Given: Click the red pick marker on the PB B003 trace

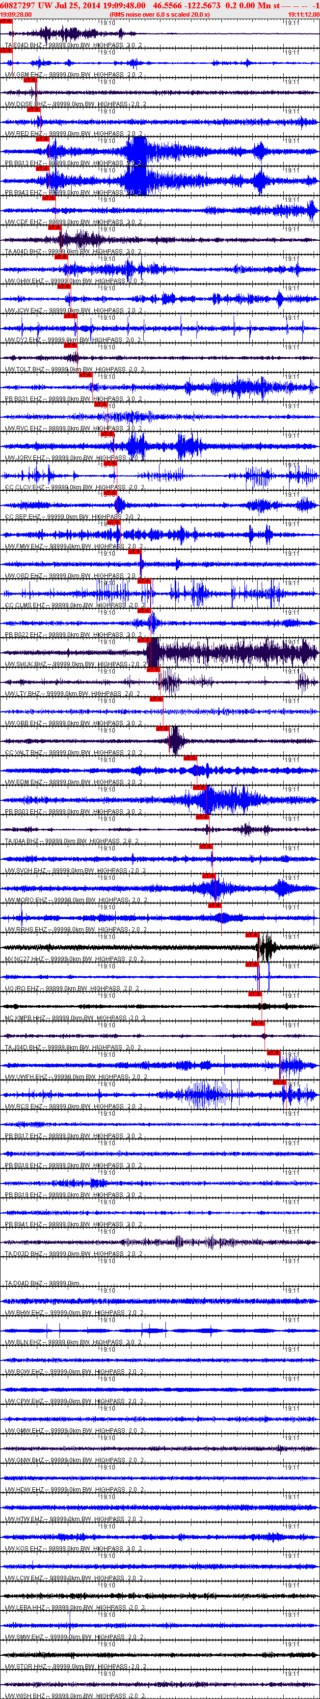Looking at the screenshot, I should tap(200, 787).
